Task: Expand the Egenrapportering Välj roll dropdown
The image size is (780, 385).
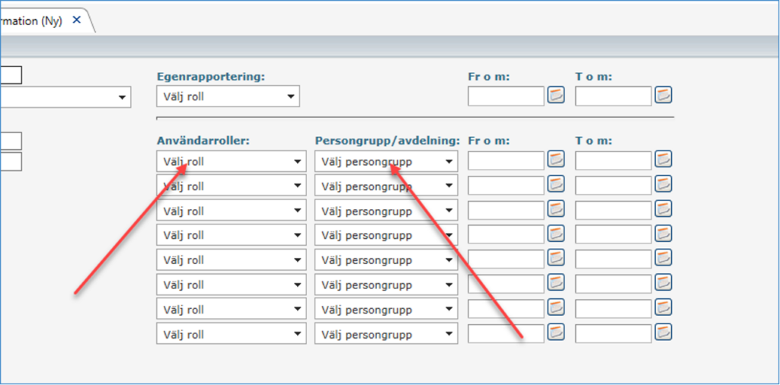Action: (229, 97)
